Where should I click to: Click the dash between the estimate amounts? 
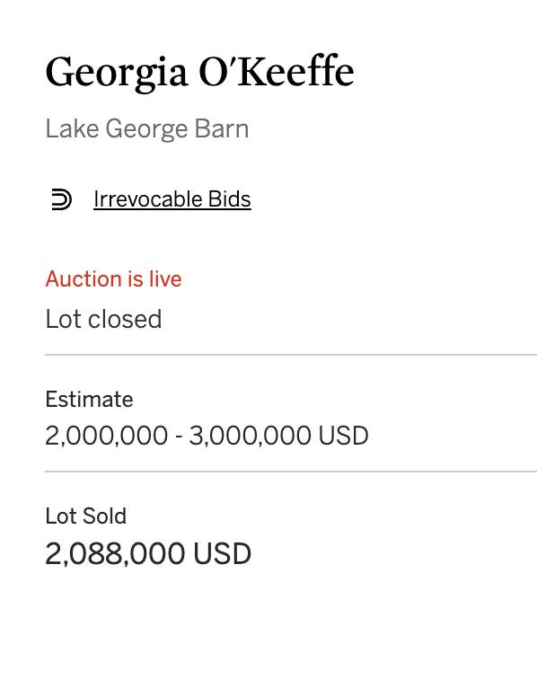point(179,437)
